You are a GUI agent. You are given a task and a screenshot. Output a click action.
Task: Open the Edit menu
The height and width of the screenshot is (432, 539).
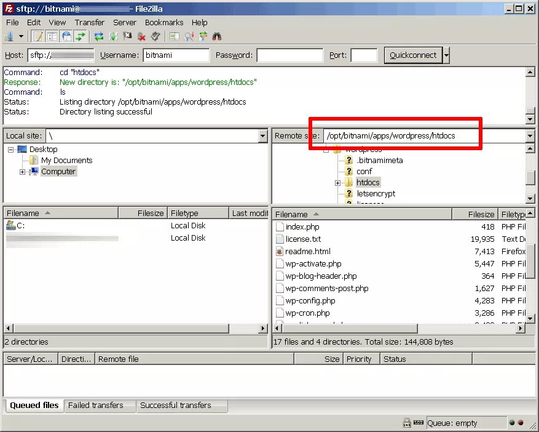(x=34, y=22)
